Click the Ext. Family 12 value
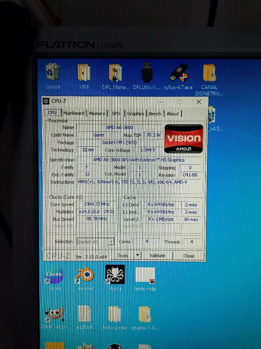The width and height of the screenshot is (261, 349). [x=87, y=174]
